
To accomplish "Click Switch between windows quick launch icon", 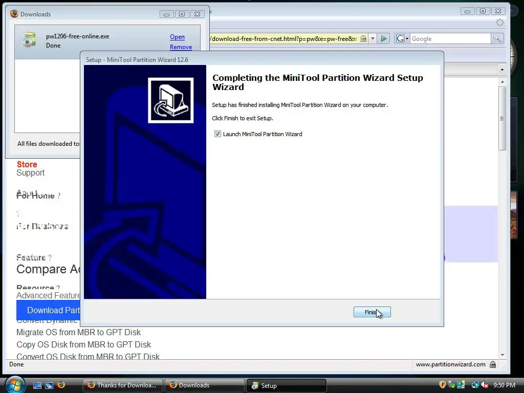I will (x=49, y=385).
